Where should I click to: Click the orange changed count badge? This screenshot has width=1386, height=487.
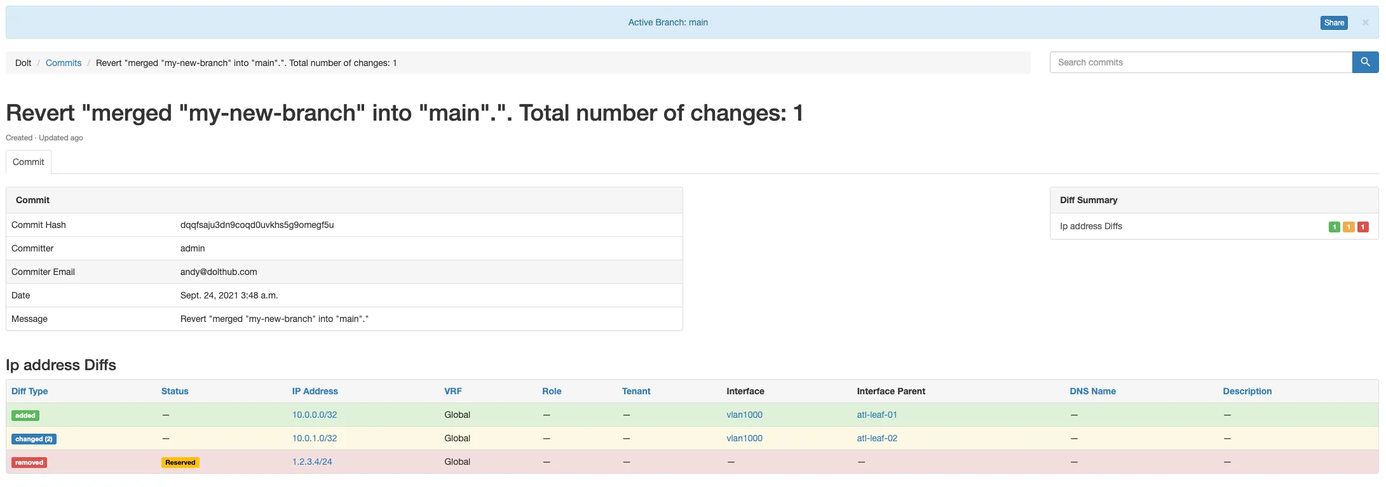(x=1349, y=227)
